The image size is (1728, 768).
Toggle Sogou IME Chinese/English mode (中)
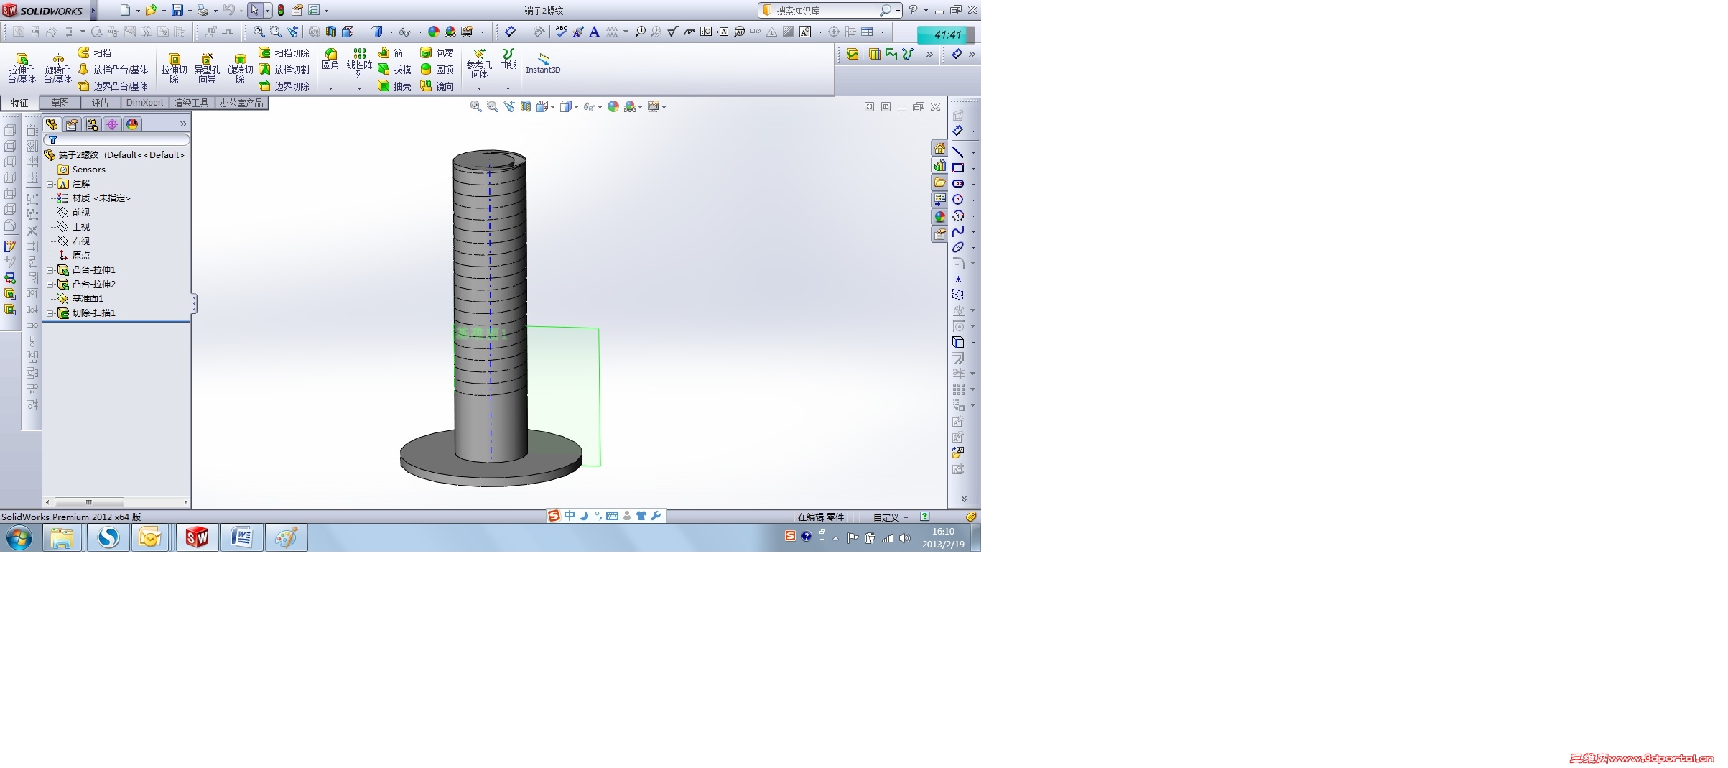coord(570,516)
